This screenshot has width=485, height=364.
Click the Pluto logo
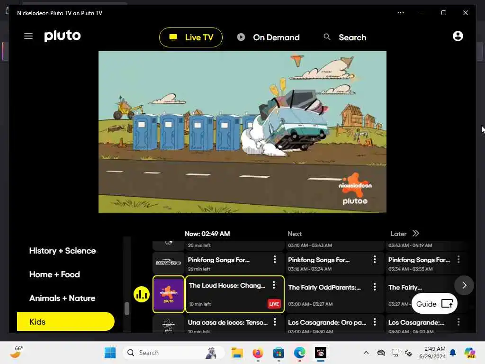pos(62,36)
